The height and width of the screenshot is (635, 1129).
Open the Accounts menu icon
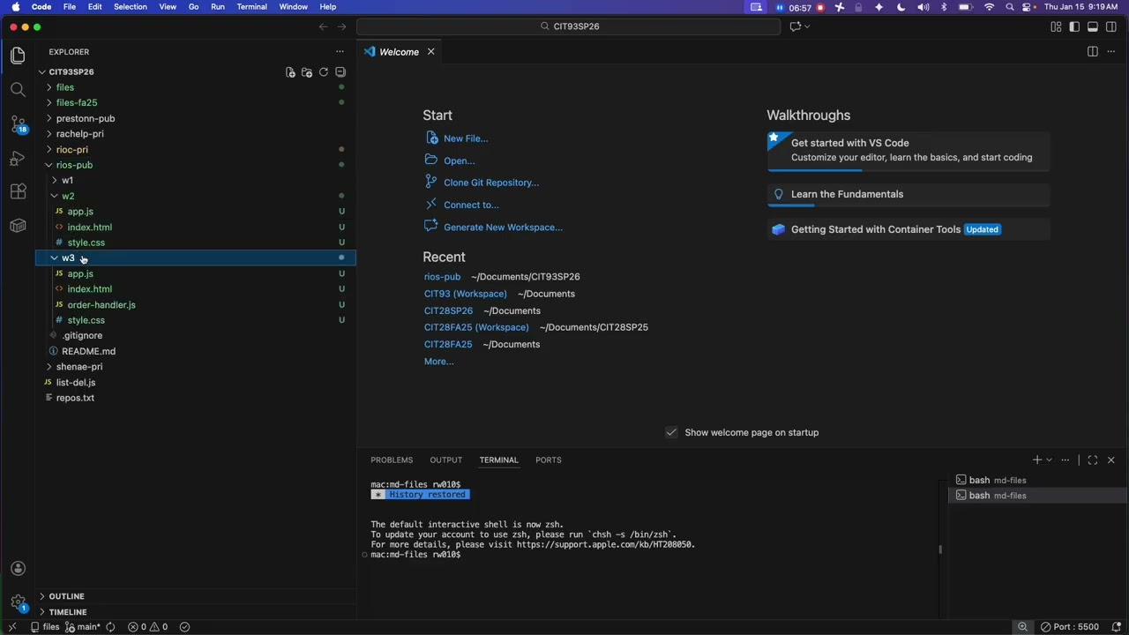18,569
